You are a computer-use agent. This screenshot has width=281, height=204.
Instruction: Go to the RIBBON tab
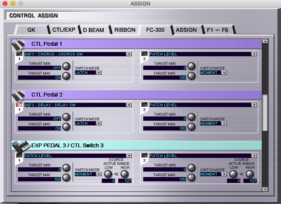tap(125, 30)
